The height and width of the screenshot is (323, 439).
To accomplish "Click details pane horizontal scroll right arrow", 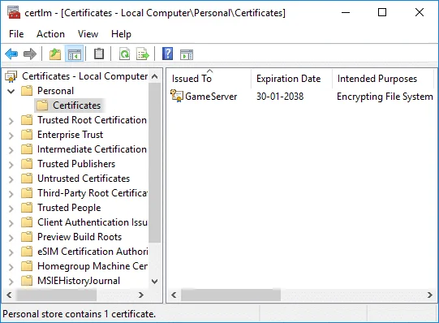I will click(429, 295).
